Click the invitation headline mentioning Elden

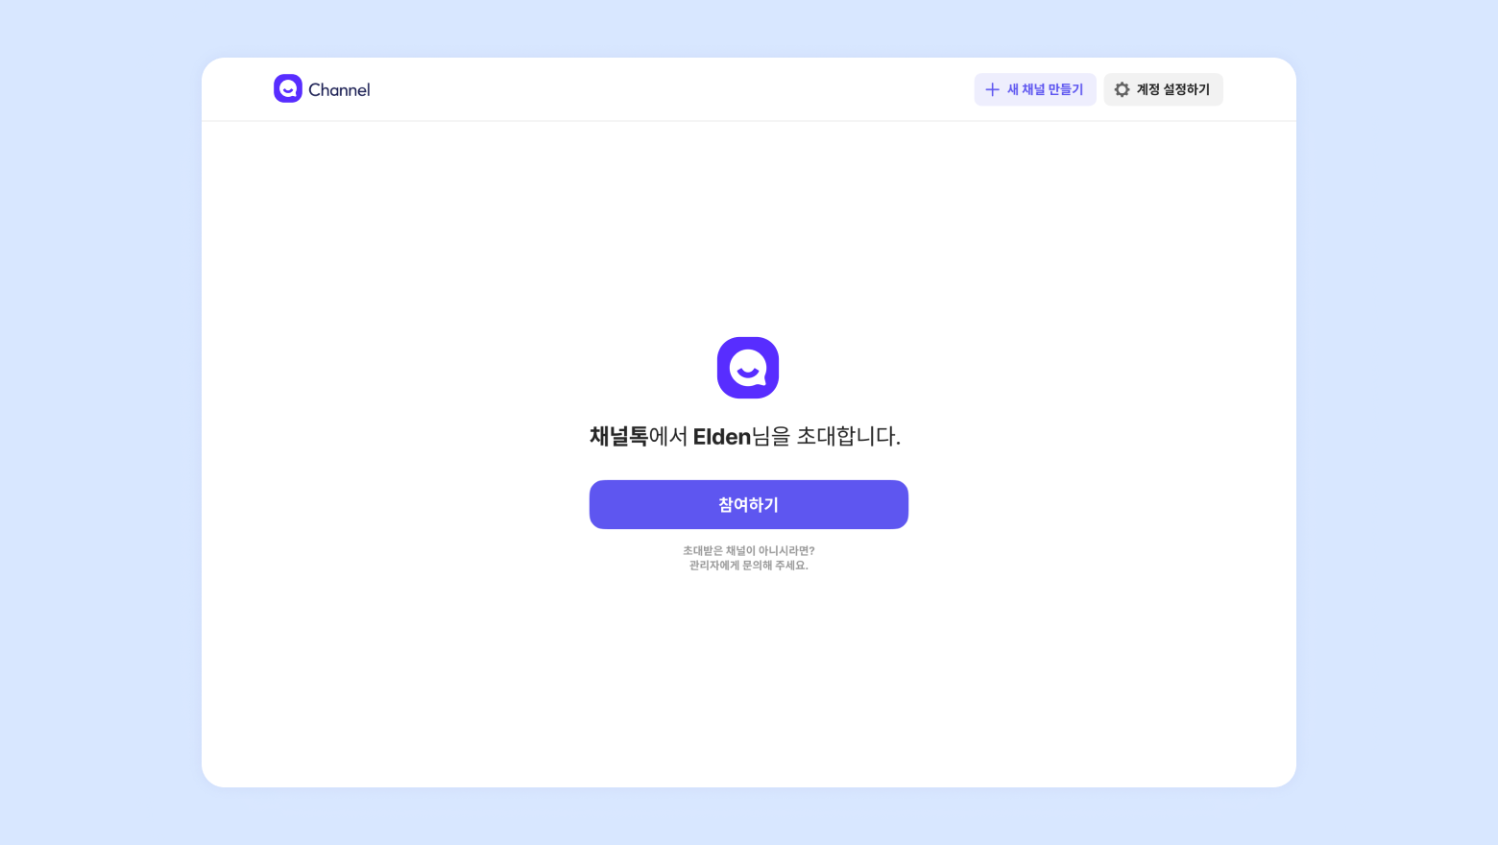[x=745, y=436]
